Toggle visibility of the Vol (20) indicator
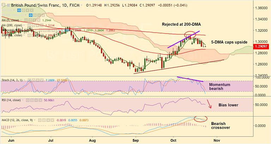This screenshot has height=144, width=271. 19,10
